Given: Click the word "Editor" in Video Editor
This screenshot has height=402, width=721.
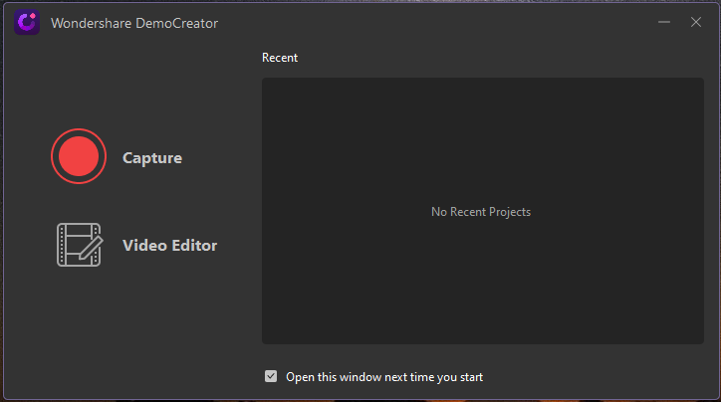Looking at the screenshot, I should pyautogui.click(x=192, y=245).
